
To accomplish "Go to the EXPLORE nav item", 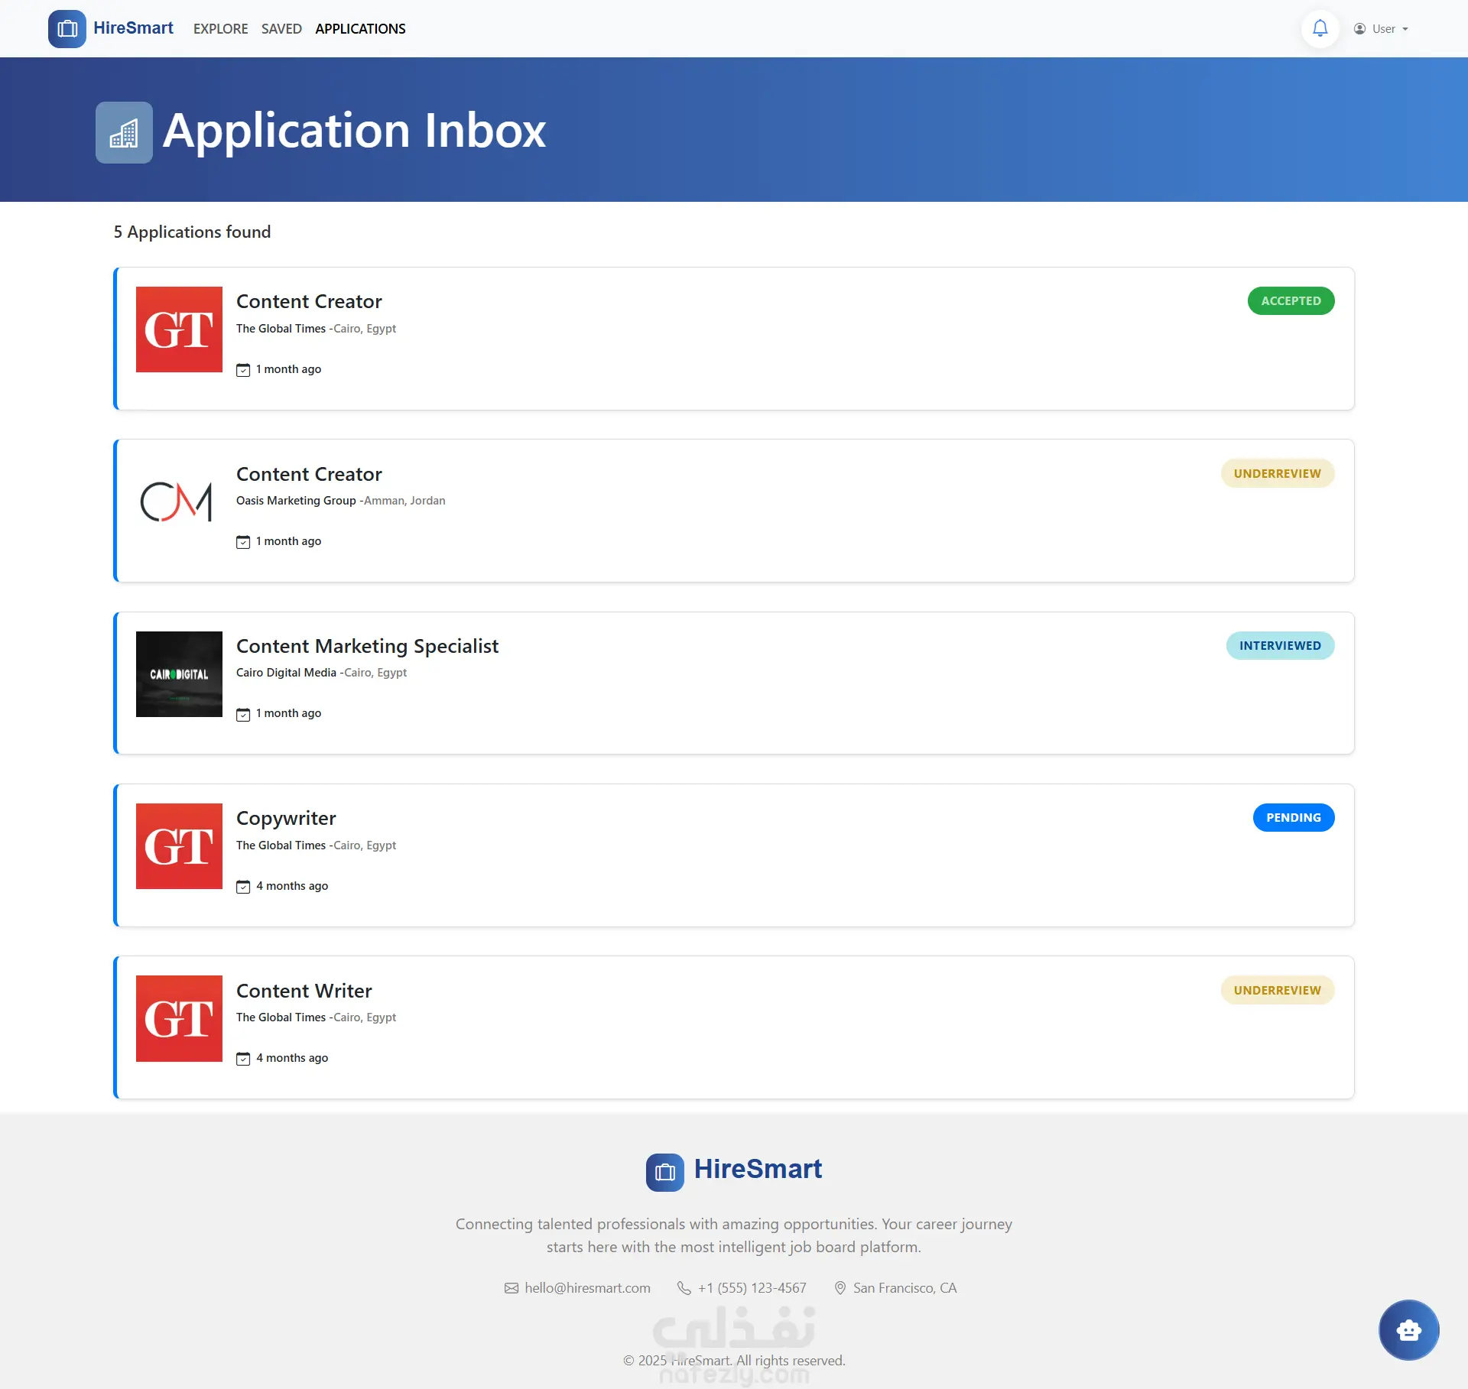I will tap(220, 29).
